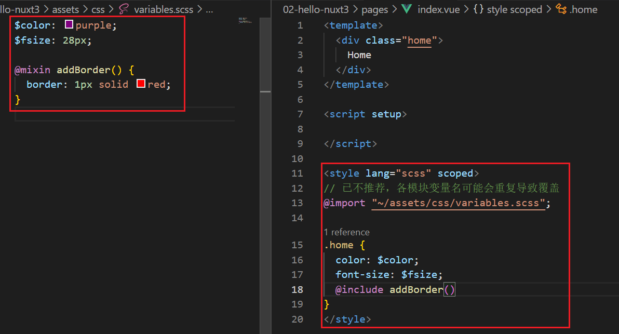Click the .home selector on line 15

click(339, 245)
